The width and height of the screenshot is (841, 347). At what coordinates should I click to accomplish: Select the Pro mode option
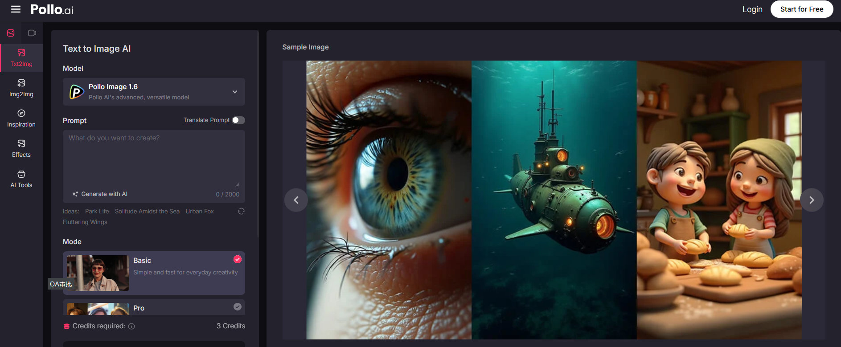pos(154,307)
